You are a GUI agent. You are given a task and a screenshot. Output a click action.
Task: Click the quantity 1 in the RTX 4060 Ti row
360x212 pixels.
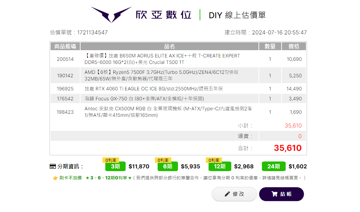pos(270,89)
